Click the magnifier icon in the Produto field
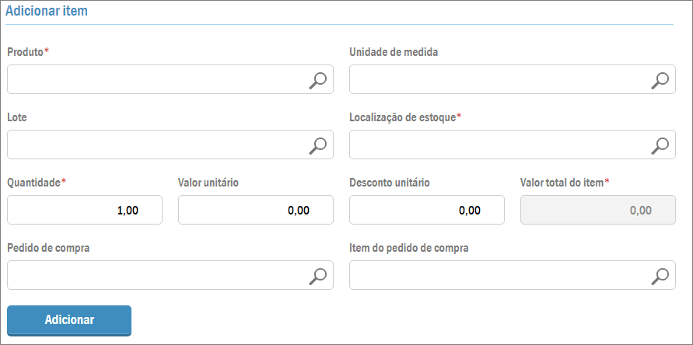This screenshot has height=345, width=693. point(317,80)
